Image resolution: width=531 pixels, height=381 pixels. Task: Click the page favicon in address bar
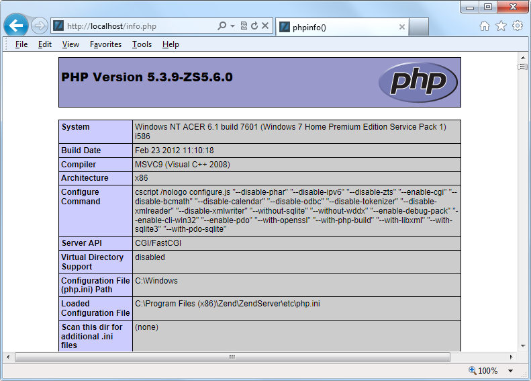click(x=58, y=26)
